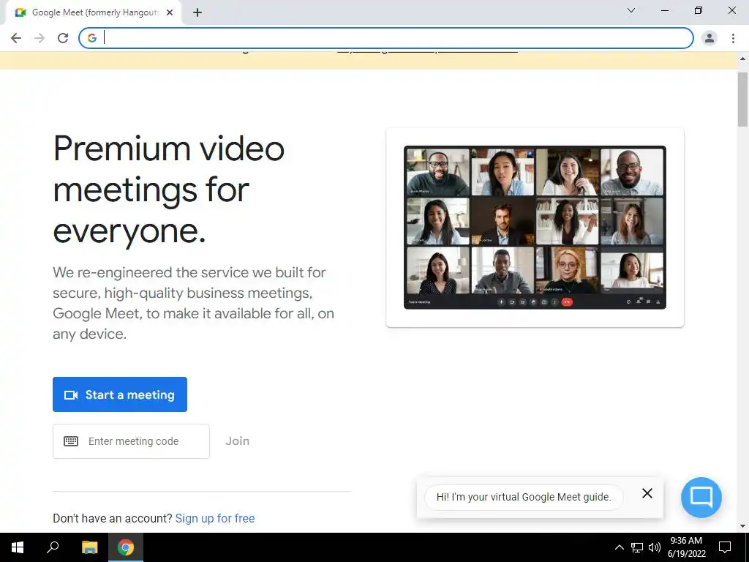The width and height of the screenshot is (749, 562).
Task: Click "Don't have an account?" text
Action: pyautogui.click(x=112, y=518)
